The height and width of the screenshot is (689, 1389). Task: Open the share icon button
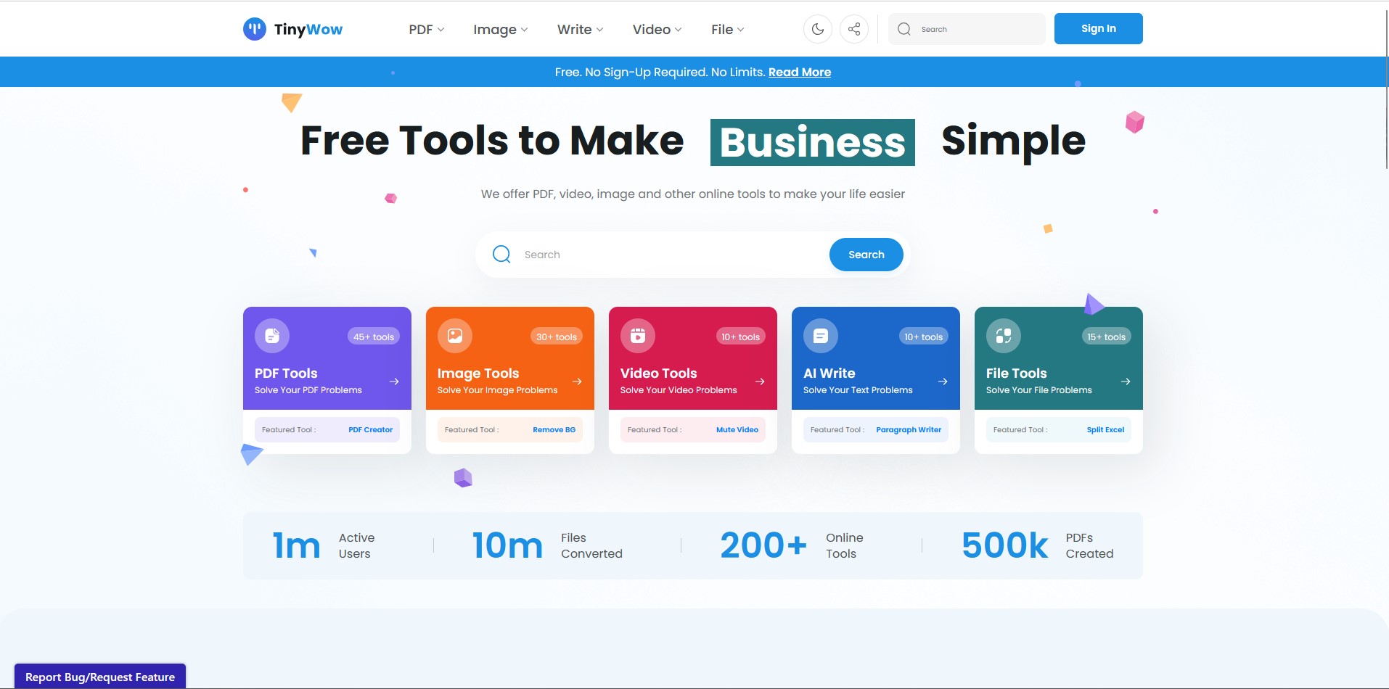tap(854, 29)
